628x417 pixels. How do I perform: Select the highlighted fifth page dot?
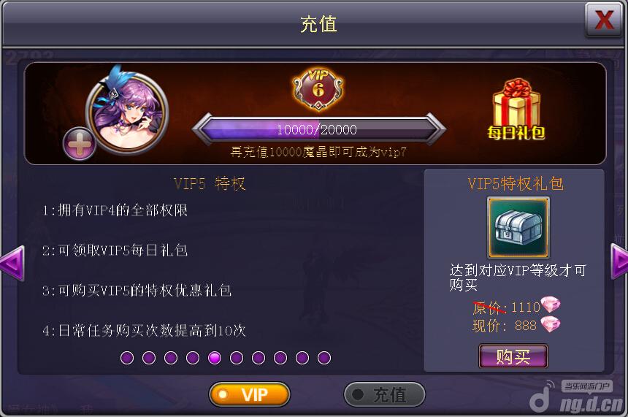(x=215, y=357)
